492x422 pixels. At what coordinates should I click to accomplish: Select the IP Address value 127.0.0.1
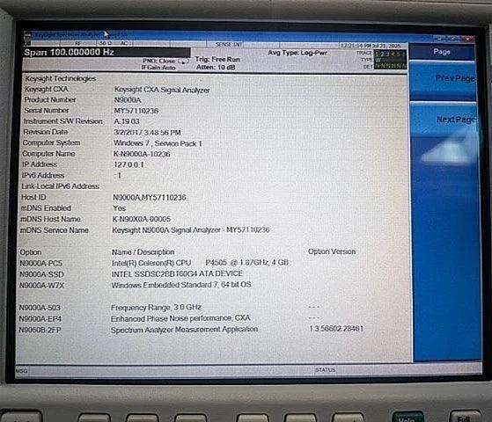129,164
